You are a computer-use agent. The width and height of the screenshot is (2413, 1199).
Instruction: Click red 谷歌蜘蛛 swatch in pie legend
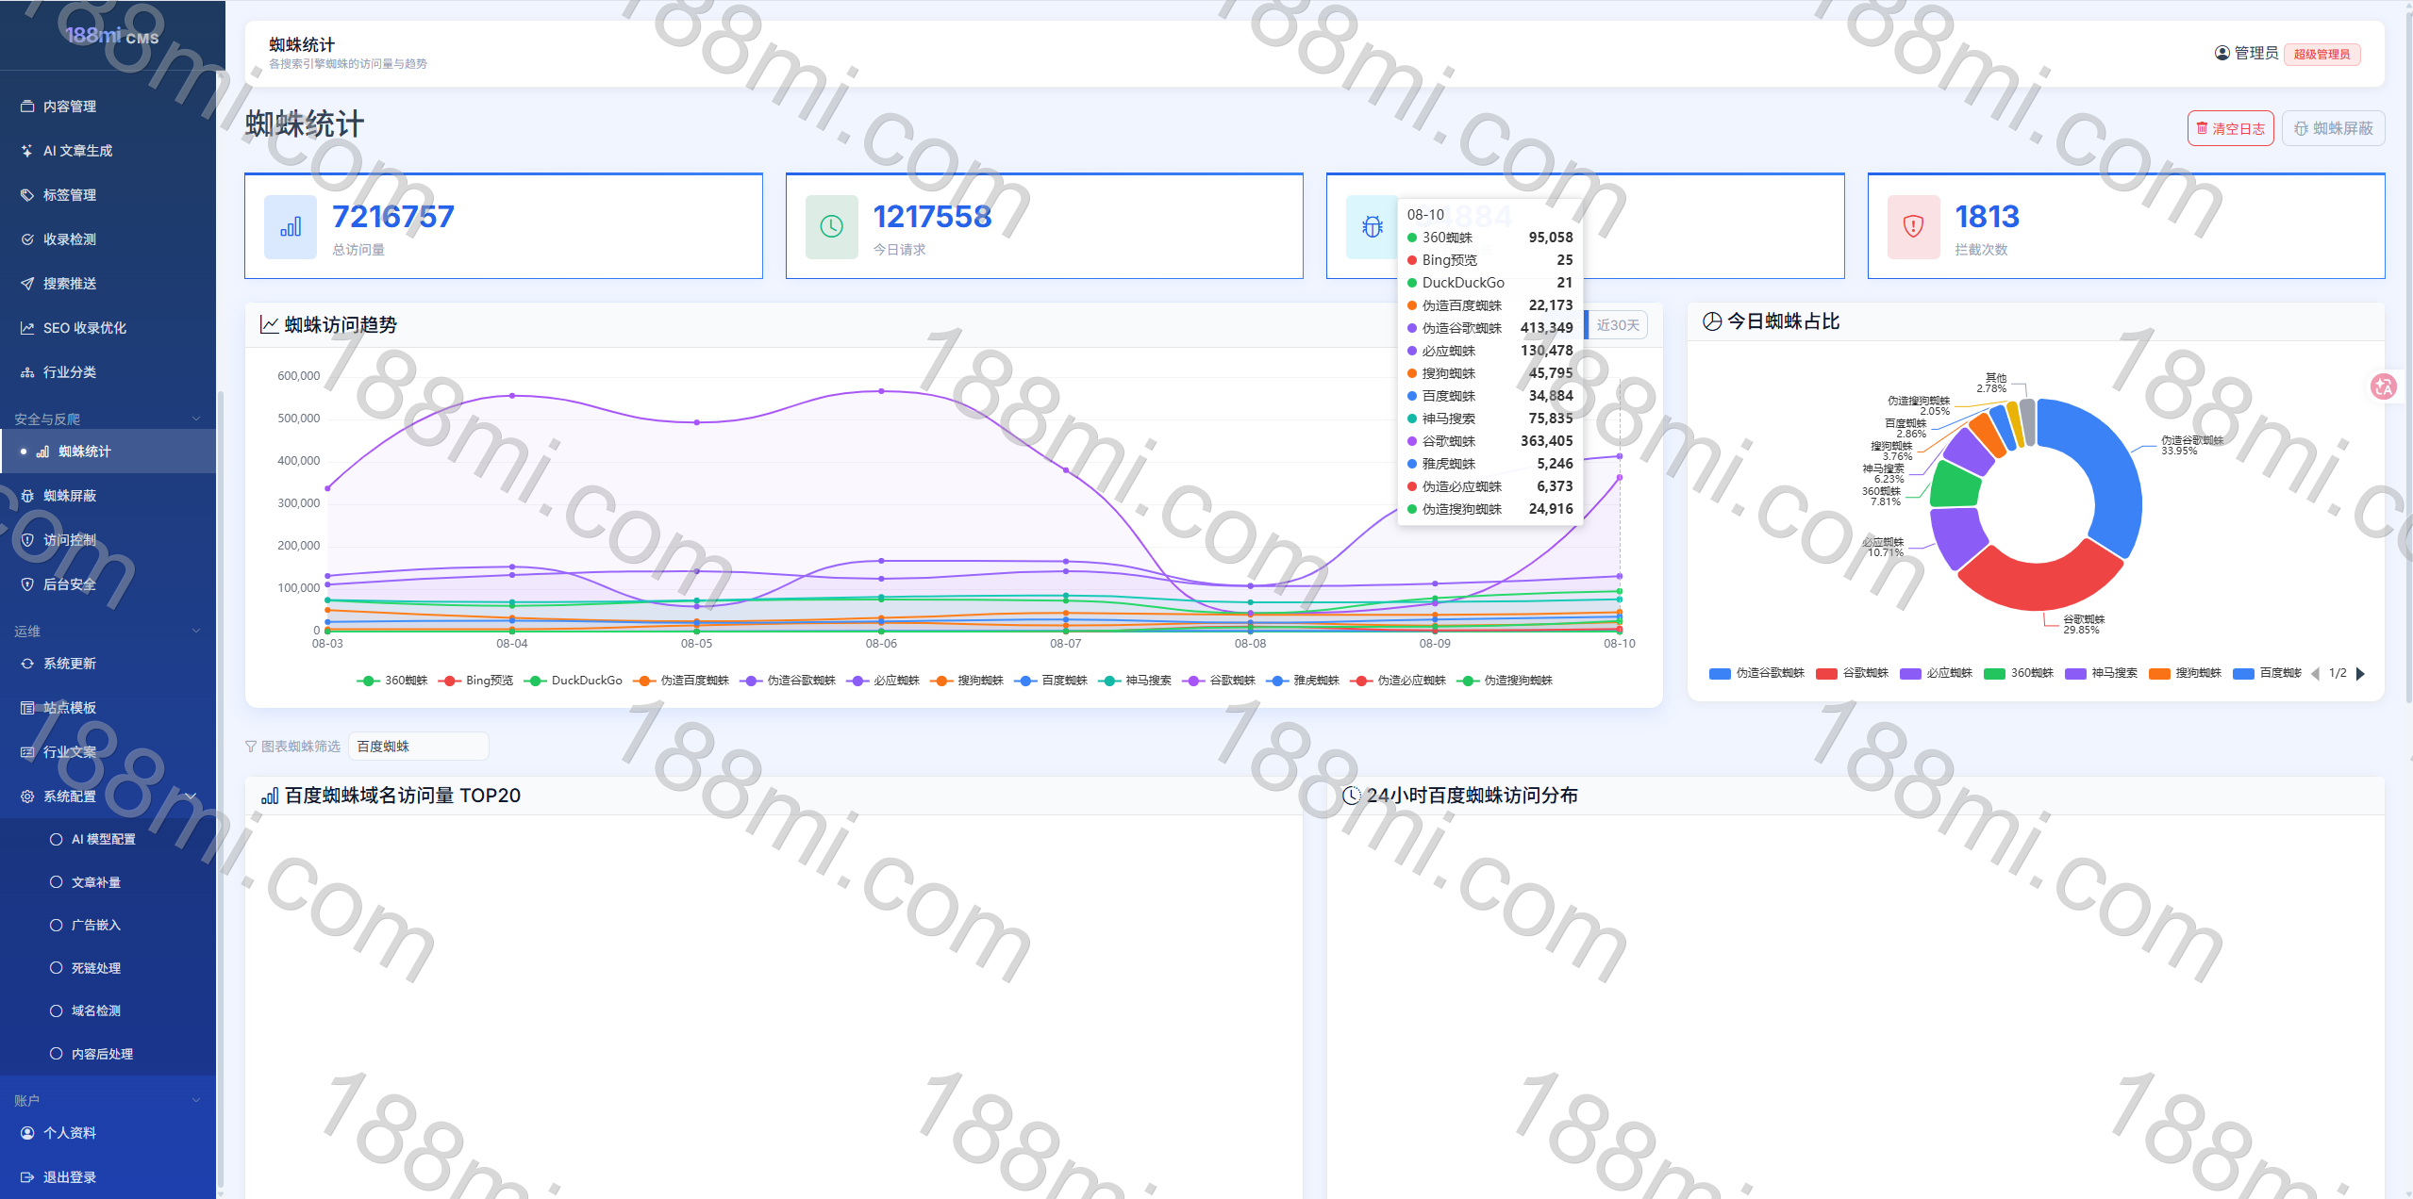pos(1826,673)
